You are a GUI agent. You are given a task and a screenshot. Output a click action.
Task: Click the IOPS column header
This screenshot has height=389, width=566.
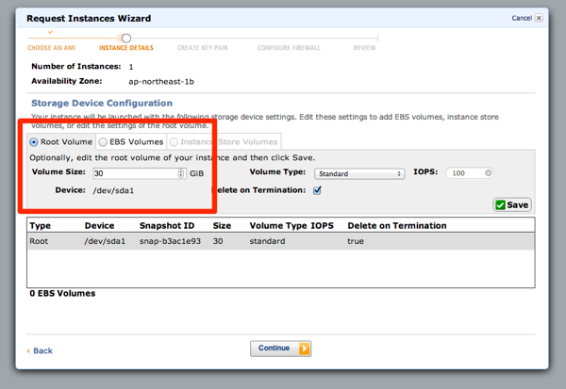323,226
